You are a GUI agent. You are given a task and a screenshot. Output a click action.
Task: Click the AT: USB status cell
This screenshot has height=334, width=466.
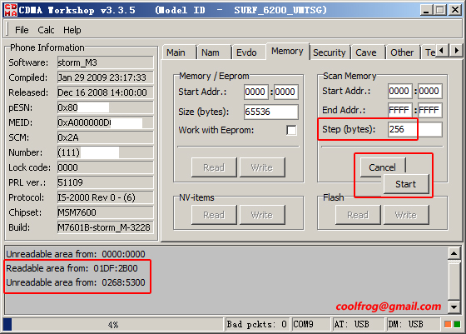359,324
